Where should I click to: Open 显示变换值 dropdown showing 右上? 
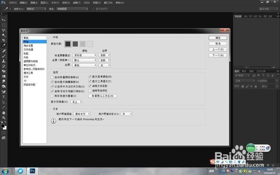coord(77,102)
